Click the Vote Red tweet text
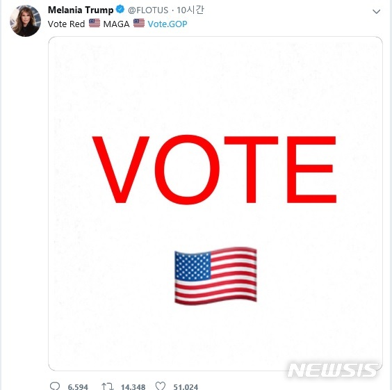The height and width of the screenshot is (390, 392). click(x=66, y=24)
